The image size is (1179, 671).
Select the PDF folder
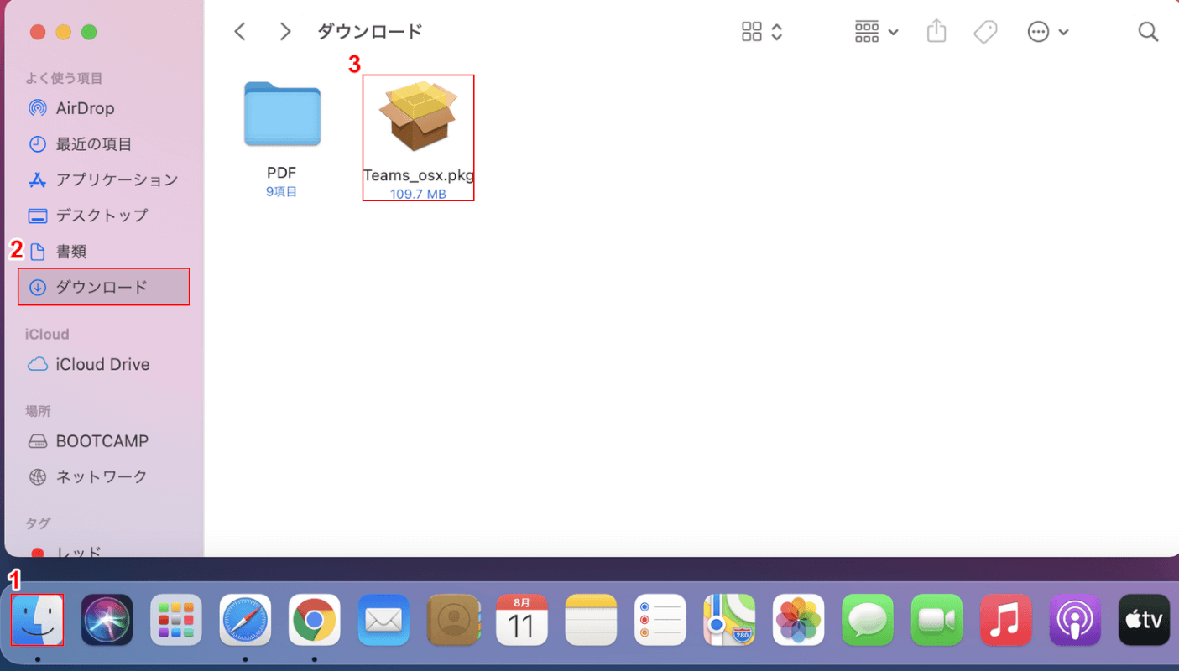282,116
